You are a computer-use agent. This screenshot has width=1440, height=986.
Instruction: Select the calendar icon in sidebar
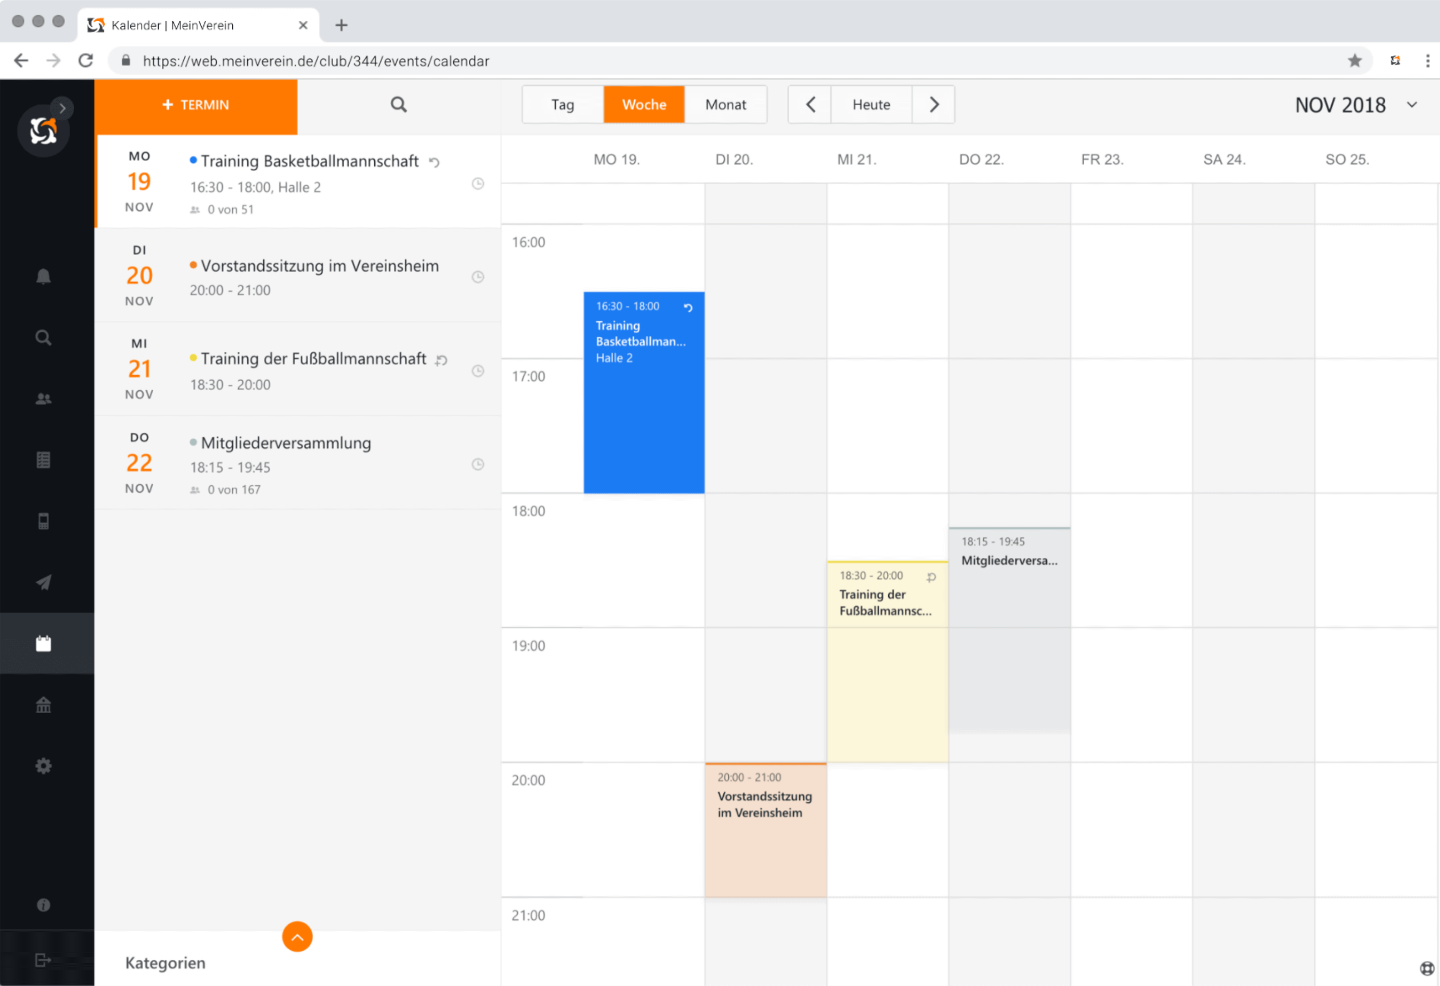(x=43, y=643)
